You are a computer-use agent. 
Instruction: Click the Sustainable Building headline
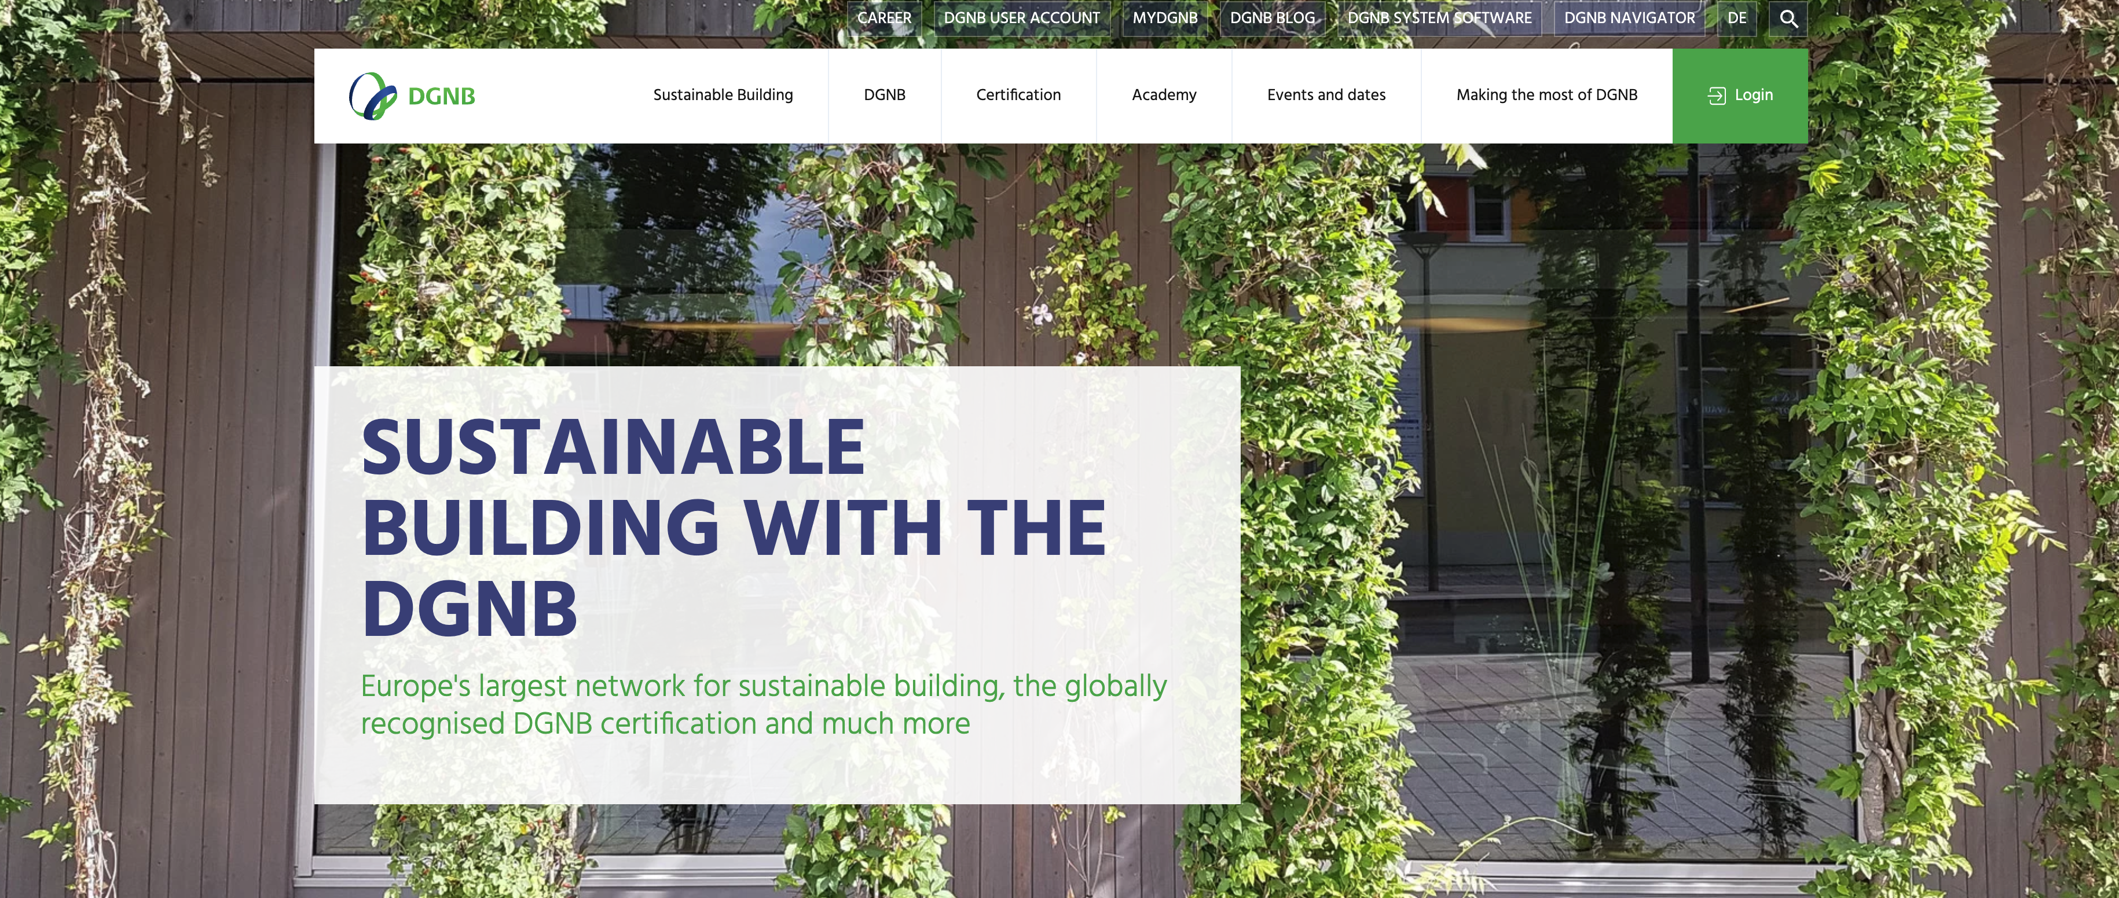point(734,528)
